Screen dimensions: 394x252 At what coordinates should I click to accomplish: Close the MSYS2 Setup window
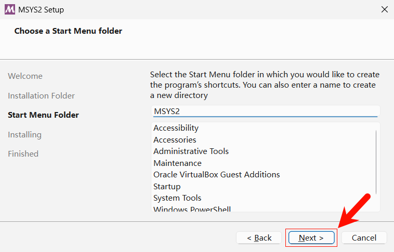point(385,9)
